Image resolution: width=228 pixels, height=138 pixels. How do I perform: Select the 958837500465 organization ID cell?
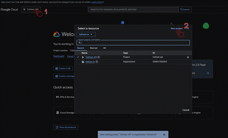tap(160, 62)
